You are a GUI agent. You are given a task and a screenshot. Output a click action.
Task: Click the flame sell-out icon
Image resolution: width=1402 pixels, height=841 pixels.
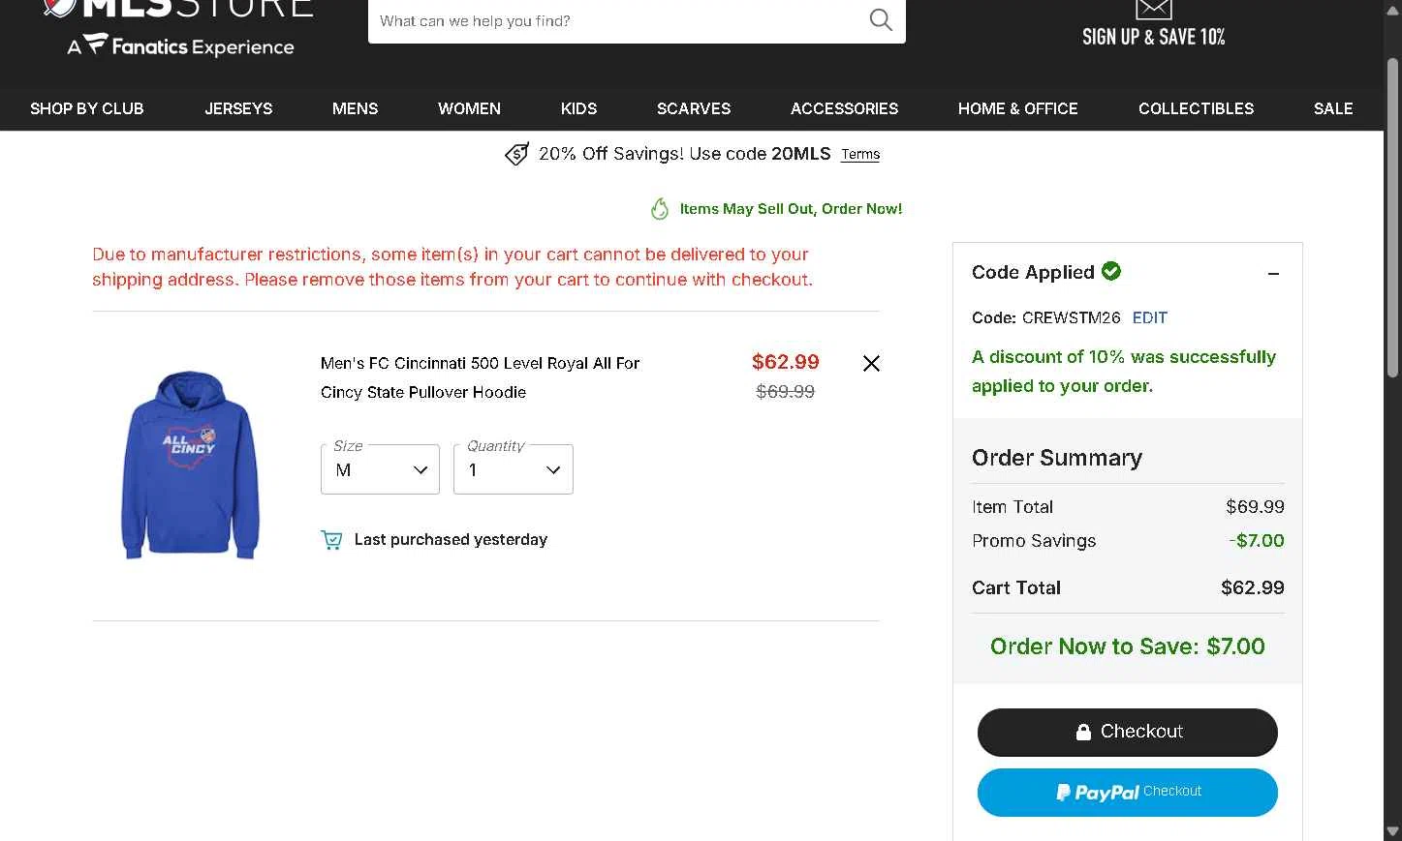pos(660,209)
